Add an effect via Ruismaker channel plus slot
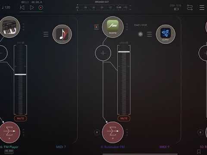207x155 pixels. pos(103,53)
